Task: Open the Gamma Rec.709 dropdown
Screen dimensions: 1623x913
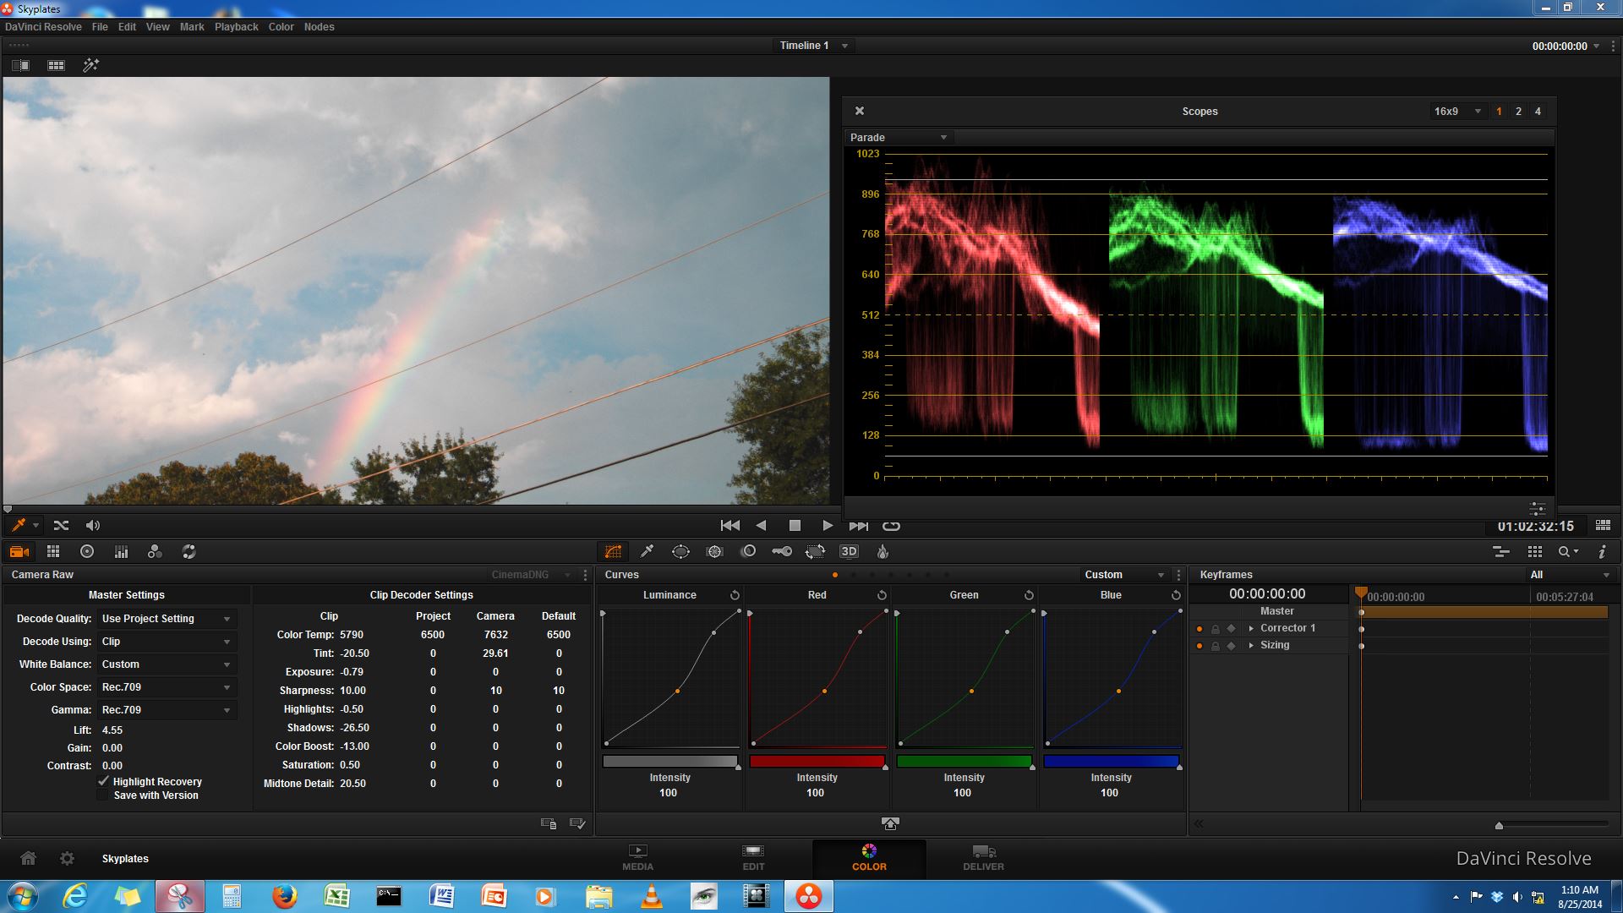Action: point(167,710)
